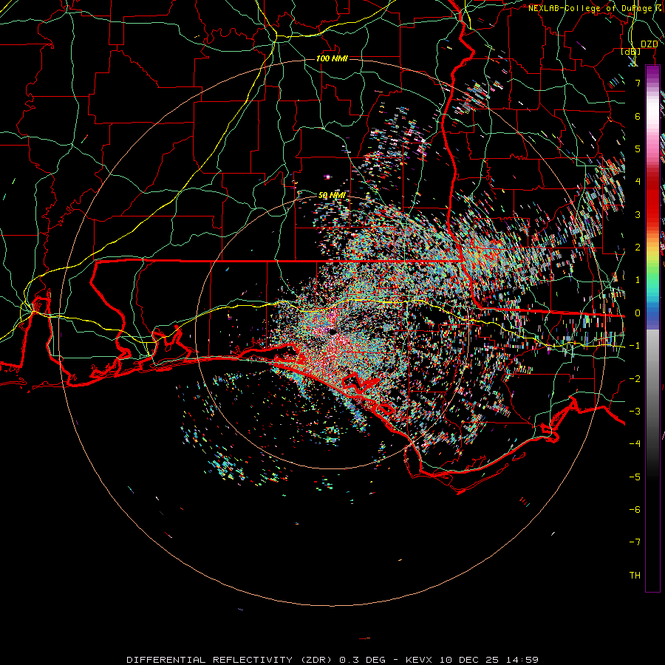Click the "5" value on the dB scale

(x=638, y=149)
